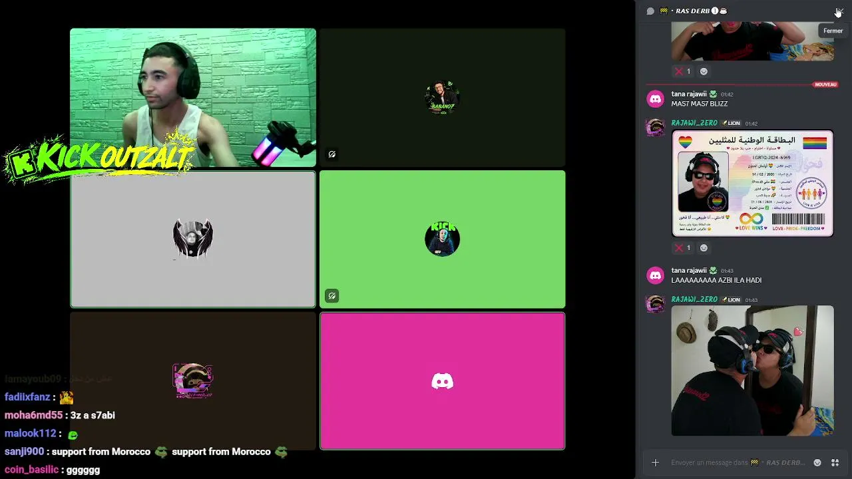852x479 pixels.
Task: Open RAJAWI_ZERO's avatar on the 01:42 message
Action: coord(656,128)
